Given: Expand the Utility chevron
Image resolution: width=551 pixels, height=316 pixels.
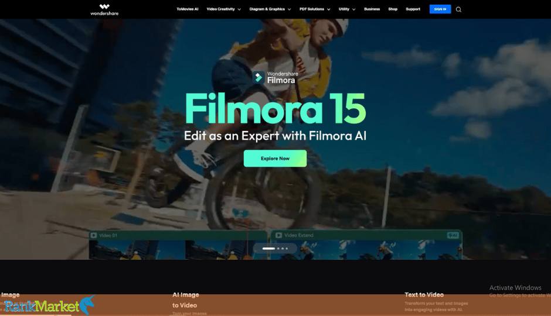Looking at the screenshot, I should [x=354, y=9].
